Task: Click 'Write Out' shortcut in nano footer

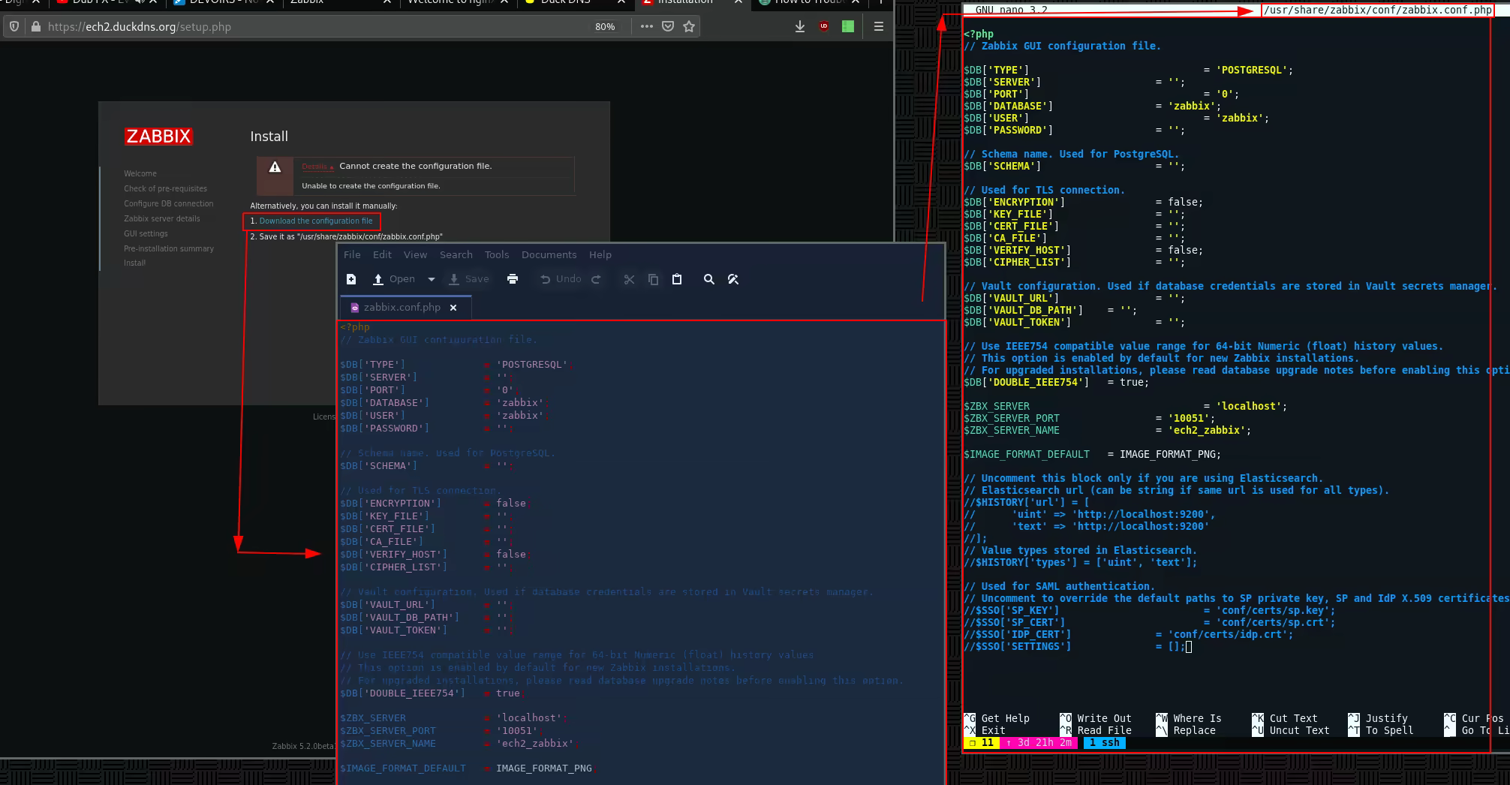Action: pos(1096,718)
